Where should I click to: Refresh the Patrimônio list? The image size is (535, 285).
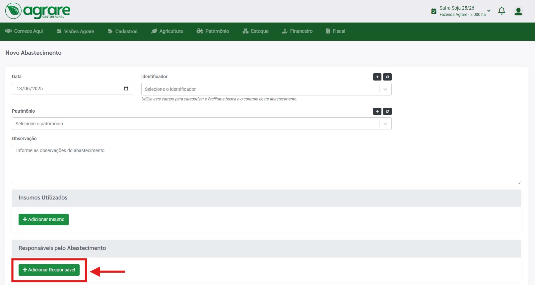click(x=387, y=111)
